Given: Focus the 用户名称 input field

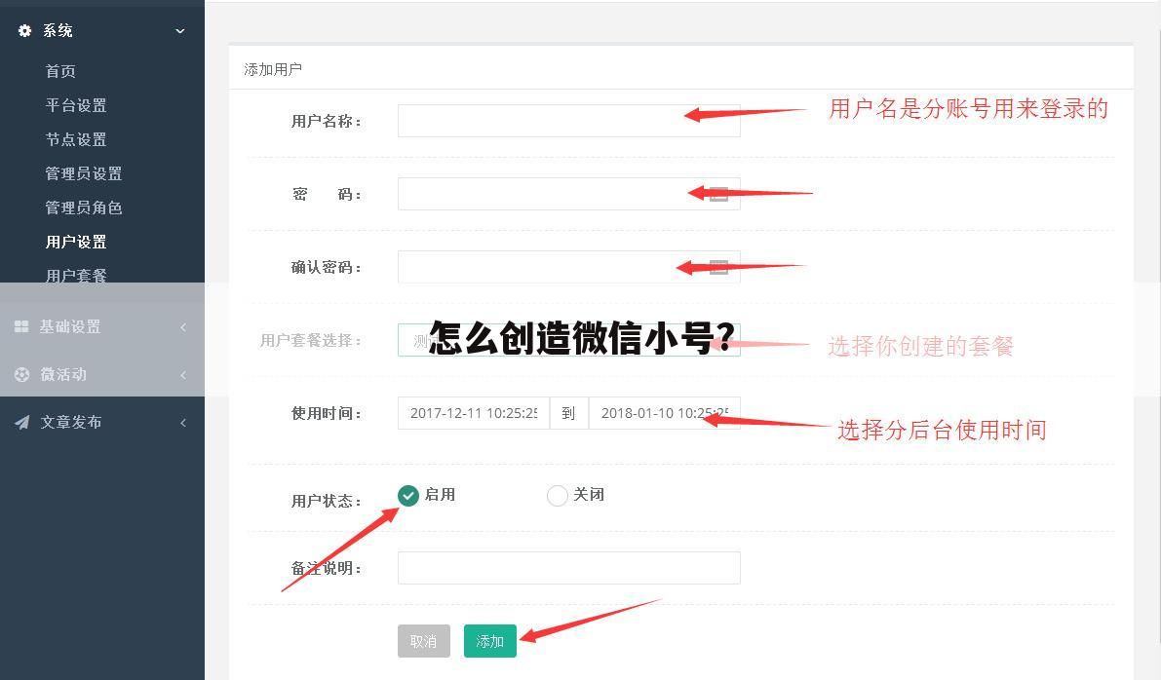Looking at the screenshot, I should 568,121.
